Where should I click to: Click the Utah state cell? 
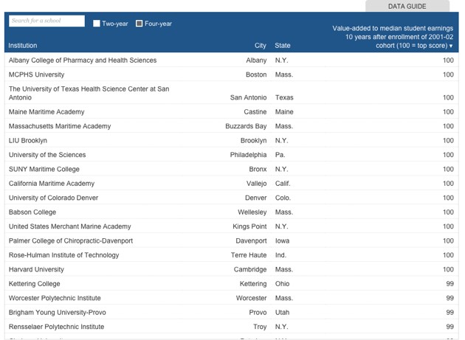[x=282, y=313]
